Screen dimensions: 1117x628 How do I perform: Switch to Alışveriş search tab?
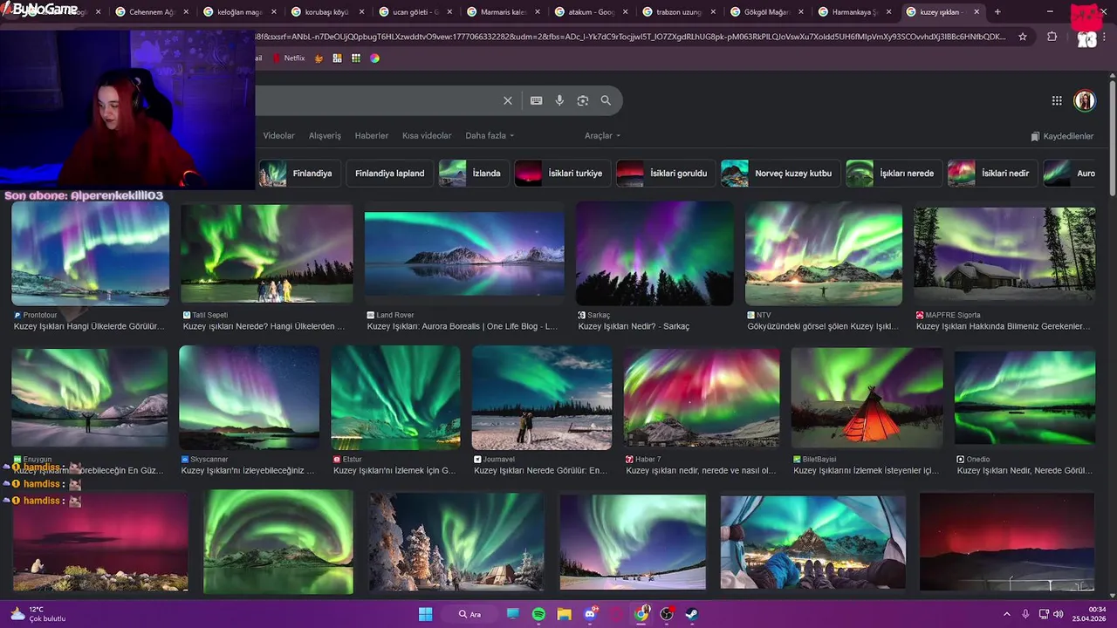325,136
